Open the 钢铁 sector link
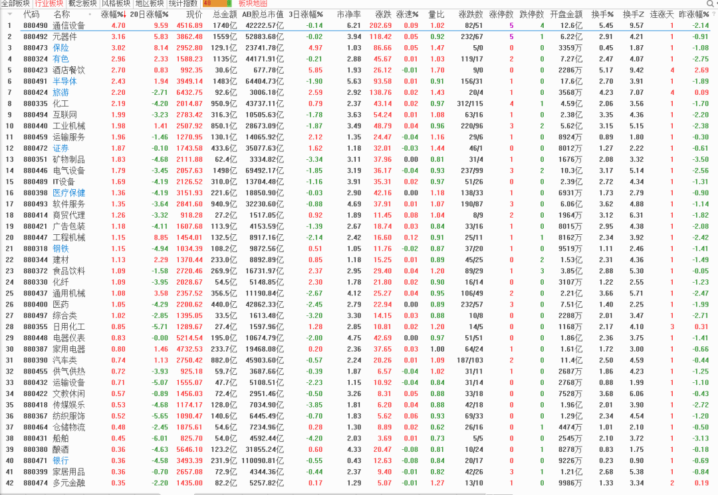 tap(61, 249)
